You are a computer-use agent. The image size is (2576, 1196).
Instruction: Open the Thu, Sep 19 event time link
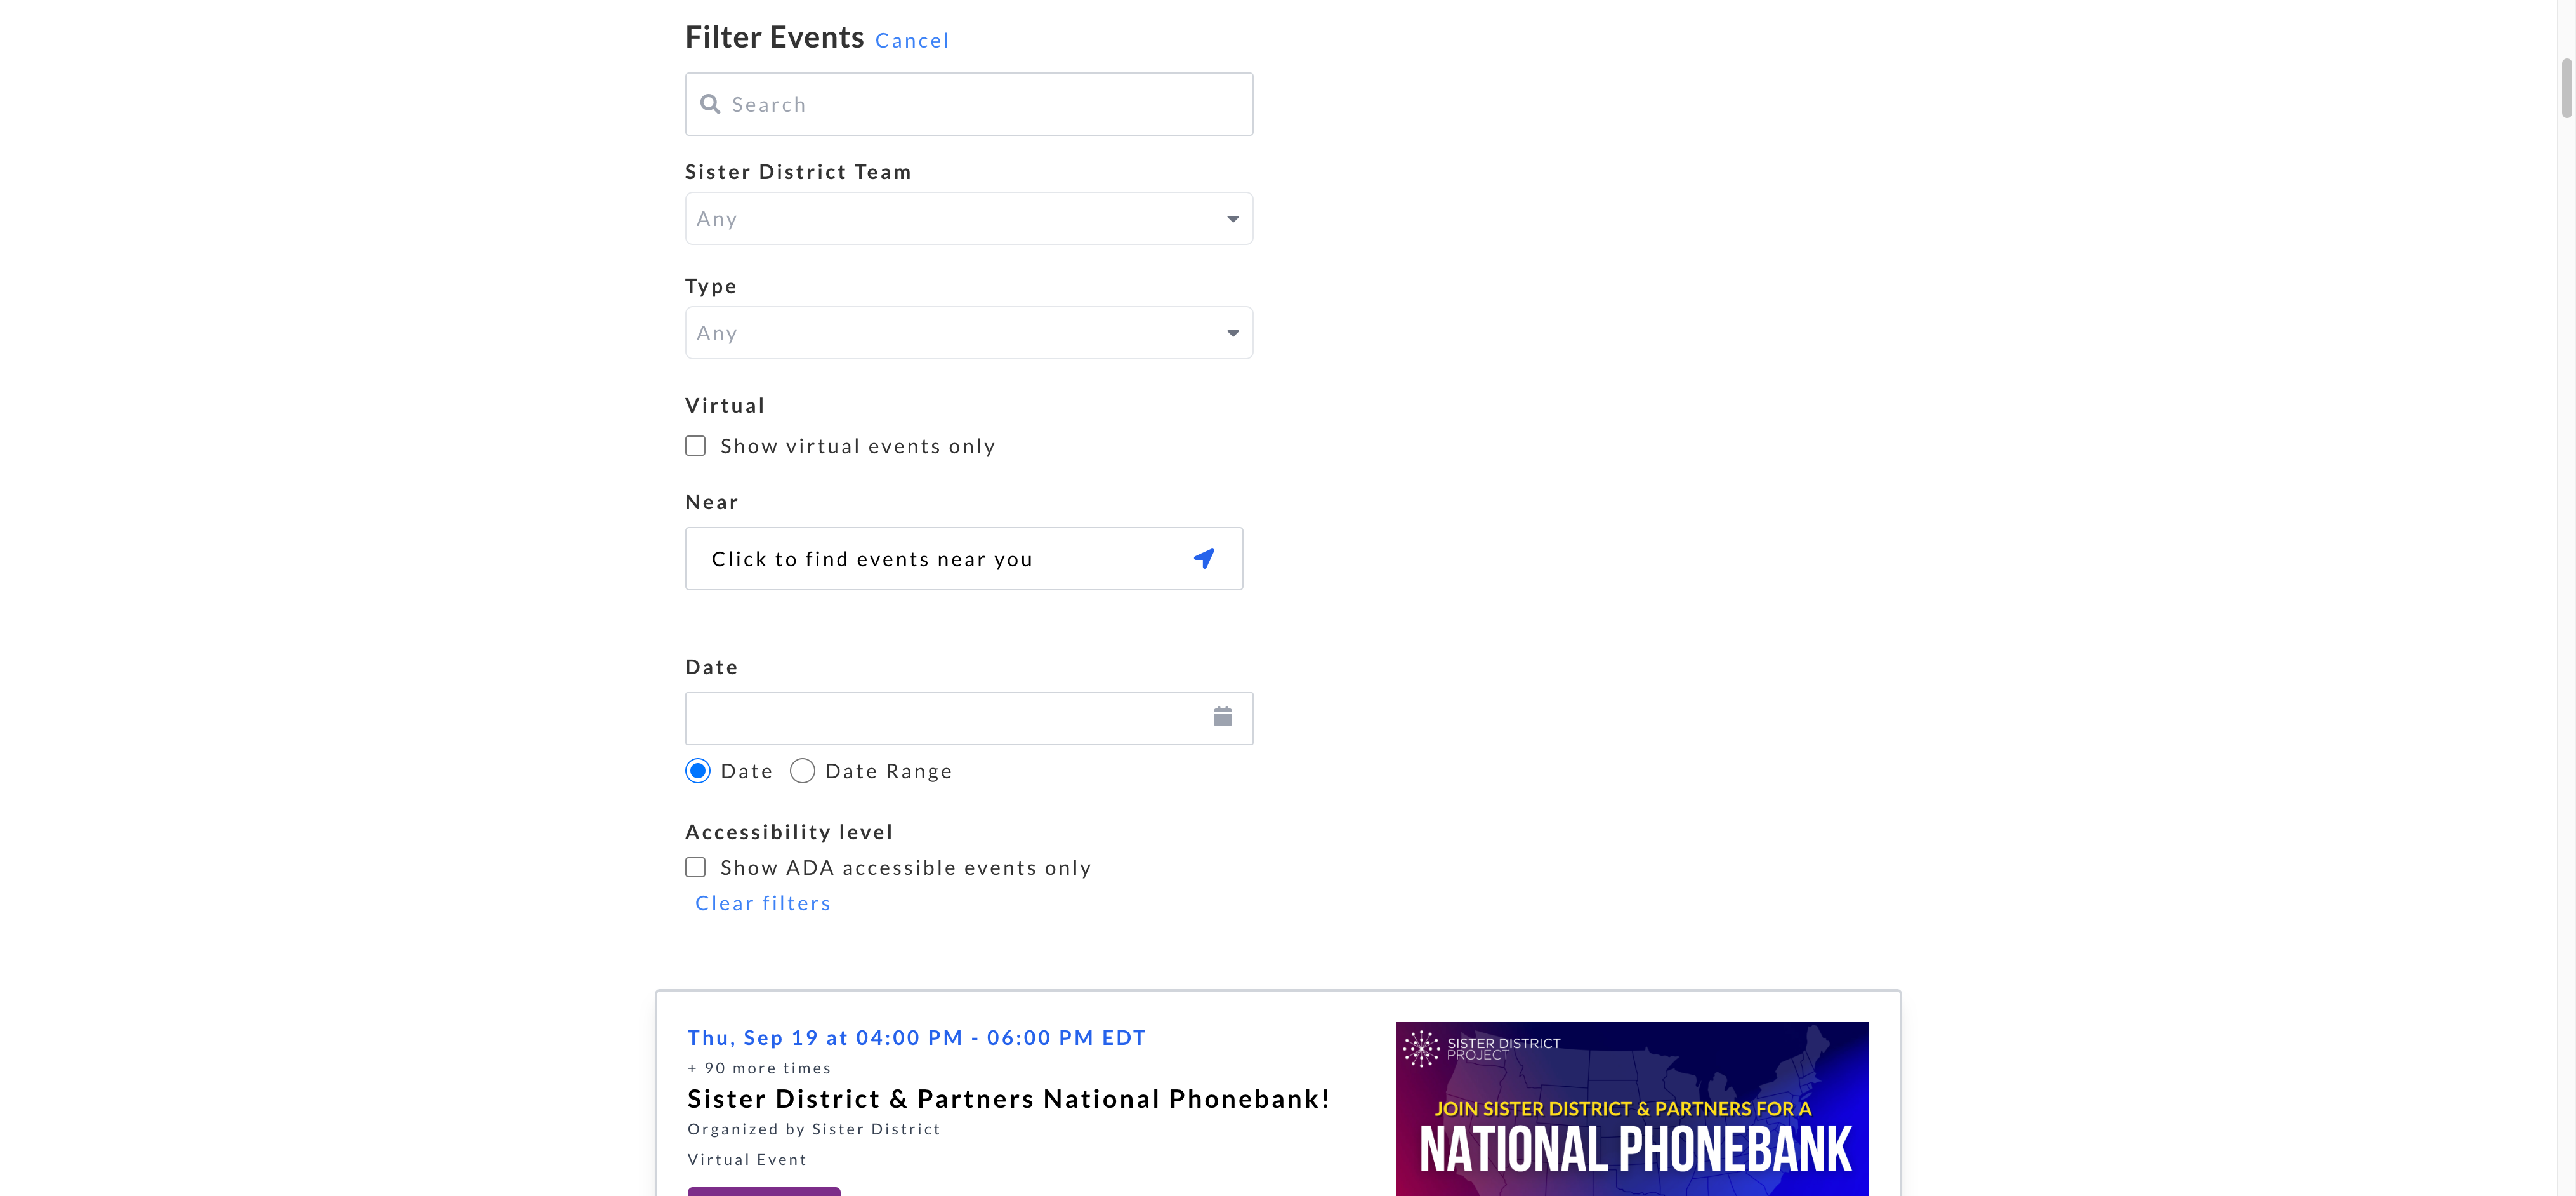(x=916, y=1038)
